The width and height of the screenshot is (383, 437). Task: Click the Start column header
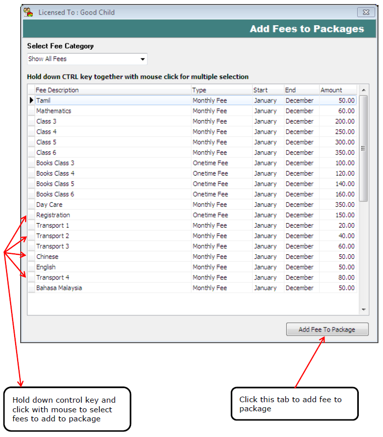(x=267, y=90)
